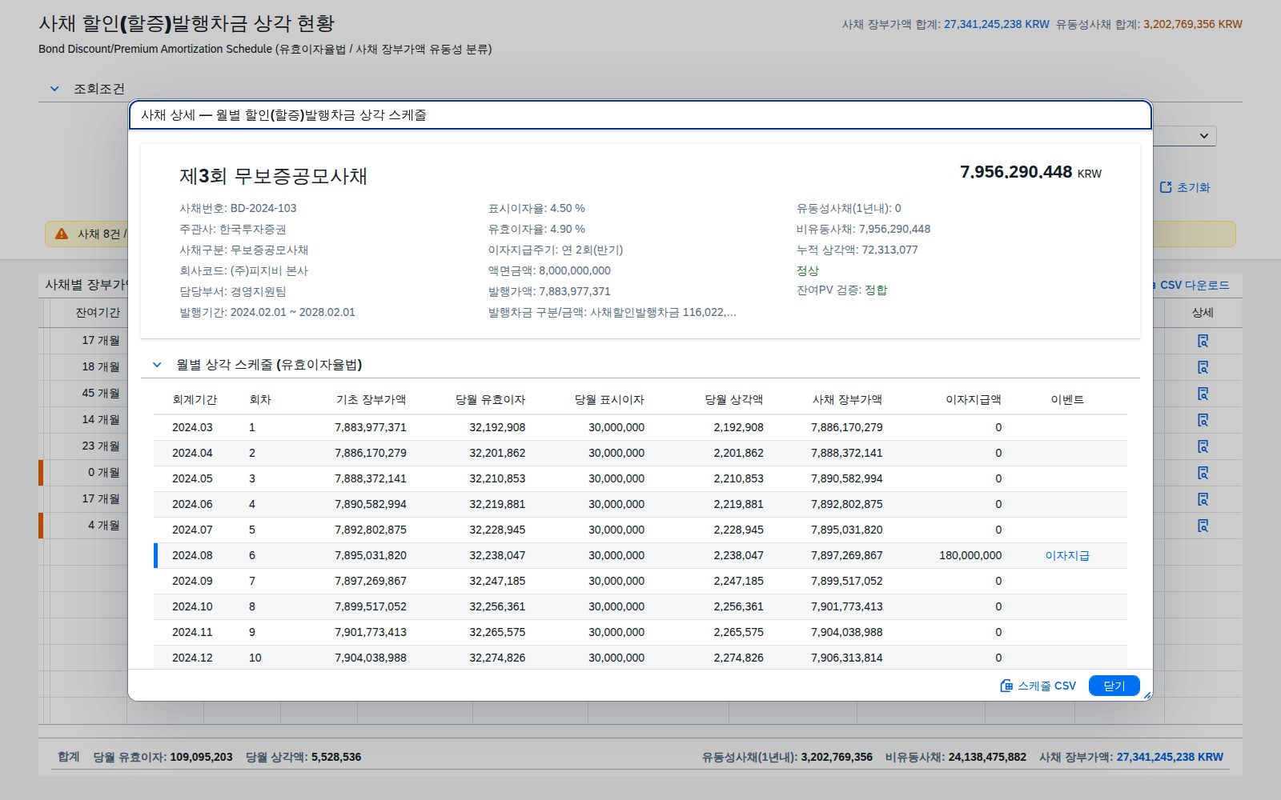1281x800 pixels.
Task: Select the 2024.07 period cell
Action: (192, 530)
